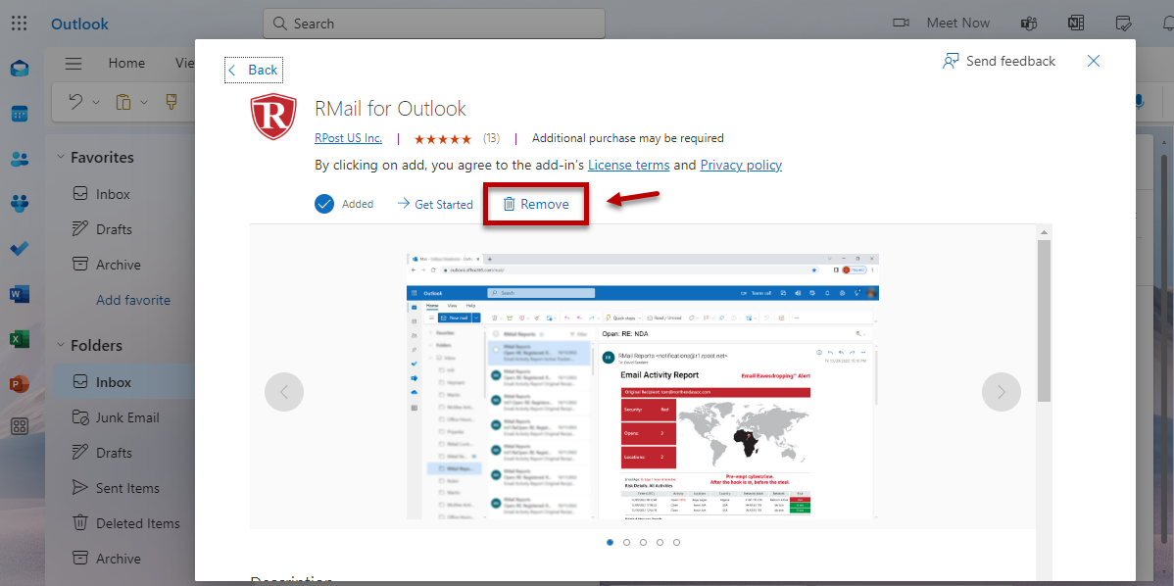Click the Teams chat icon in header
Screen dimensions: 1174x586
[x=1029, y=24]
